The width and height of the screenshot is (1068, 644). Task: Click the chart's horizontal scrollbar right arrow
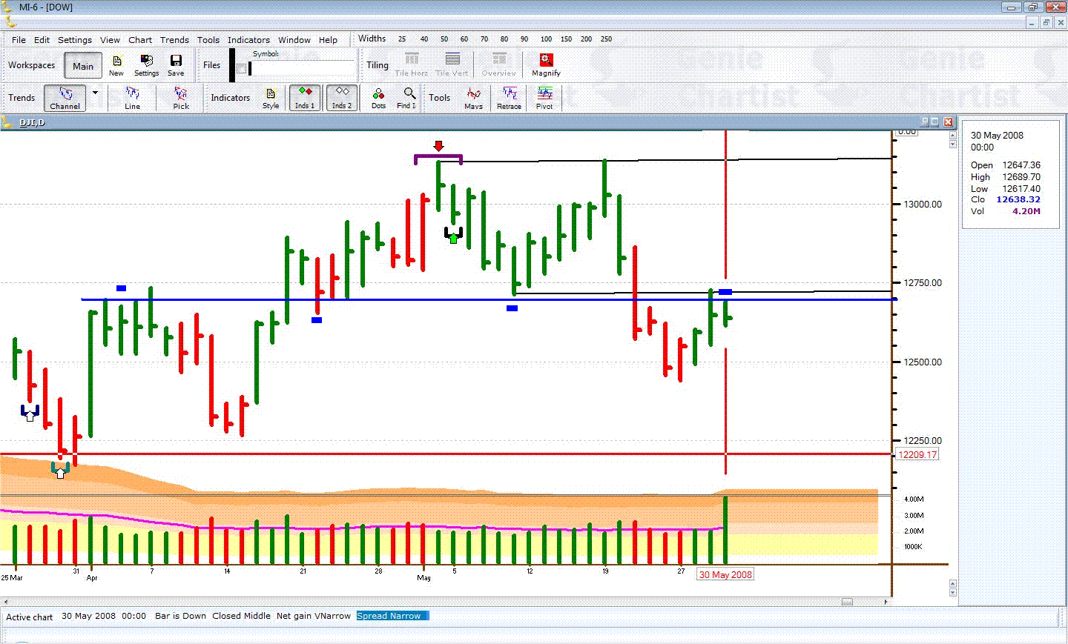point(886,602)
